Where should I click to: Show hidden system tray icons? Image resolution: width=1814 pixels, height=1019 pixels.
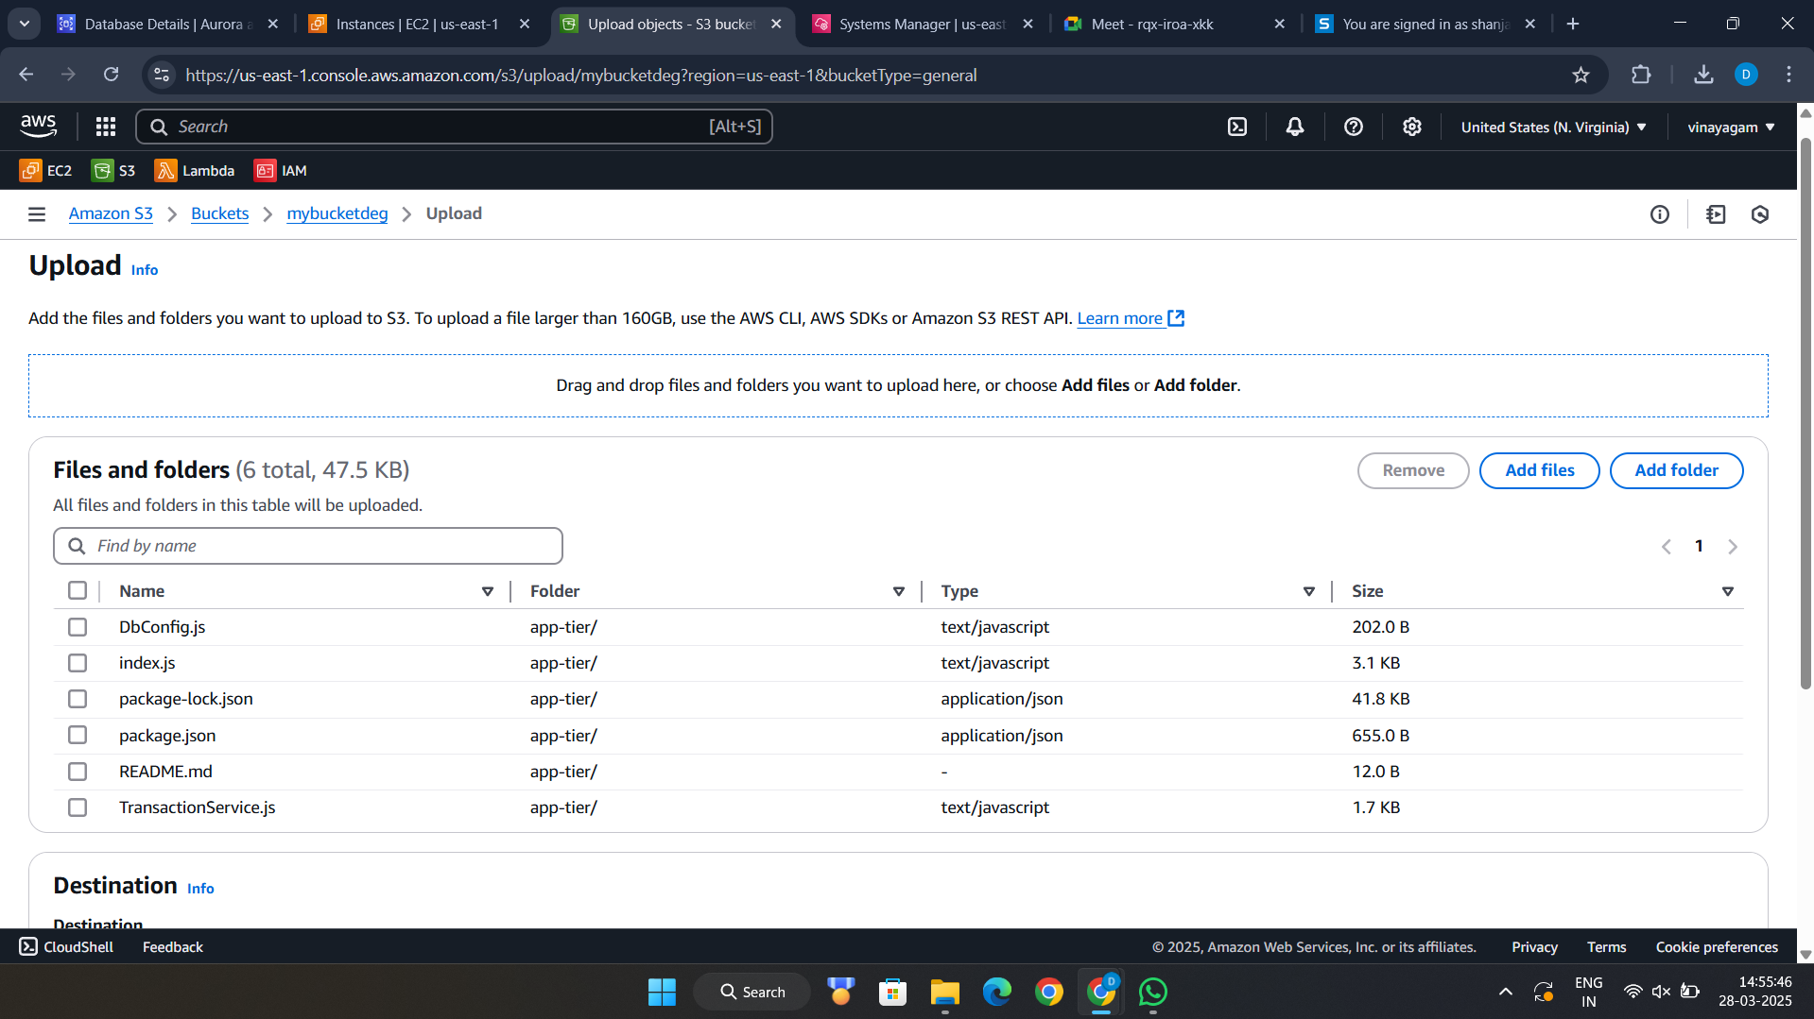1506,992
